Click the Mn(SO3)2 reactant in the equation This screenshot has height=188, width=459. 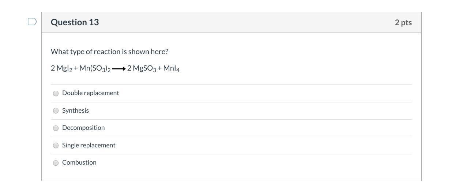click(95, 68)
